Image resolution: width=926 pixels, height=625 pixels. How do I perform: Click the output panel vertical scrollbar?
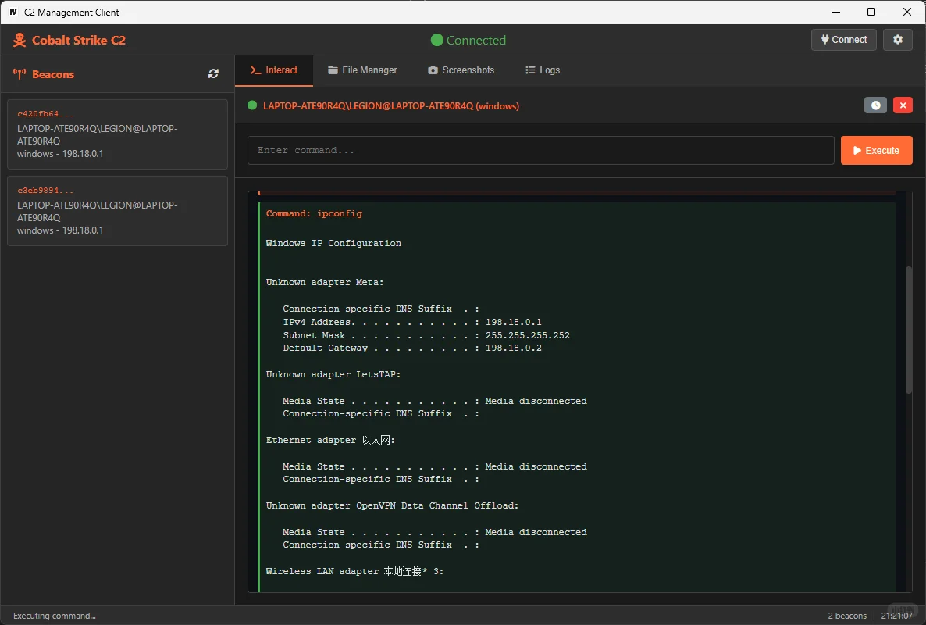tap(909, 330)
